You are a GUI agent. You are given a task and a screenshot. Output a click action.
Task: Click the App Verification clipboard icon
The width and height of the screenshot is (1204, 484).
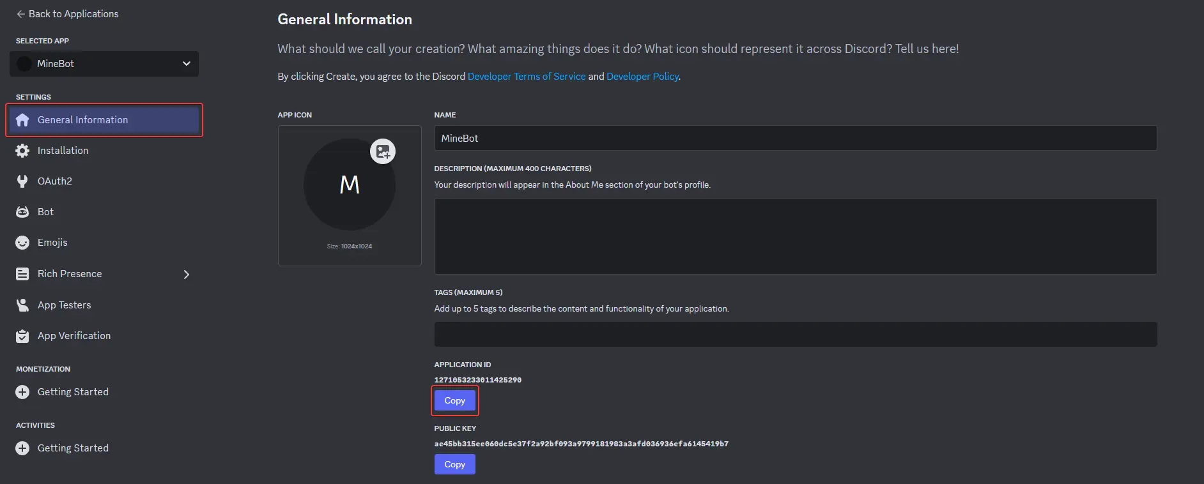tap(22, 336)
